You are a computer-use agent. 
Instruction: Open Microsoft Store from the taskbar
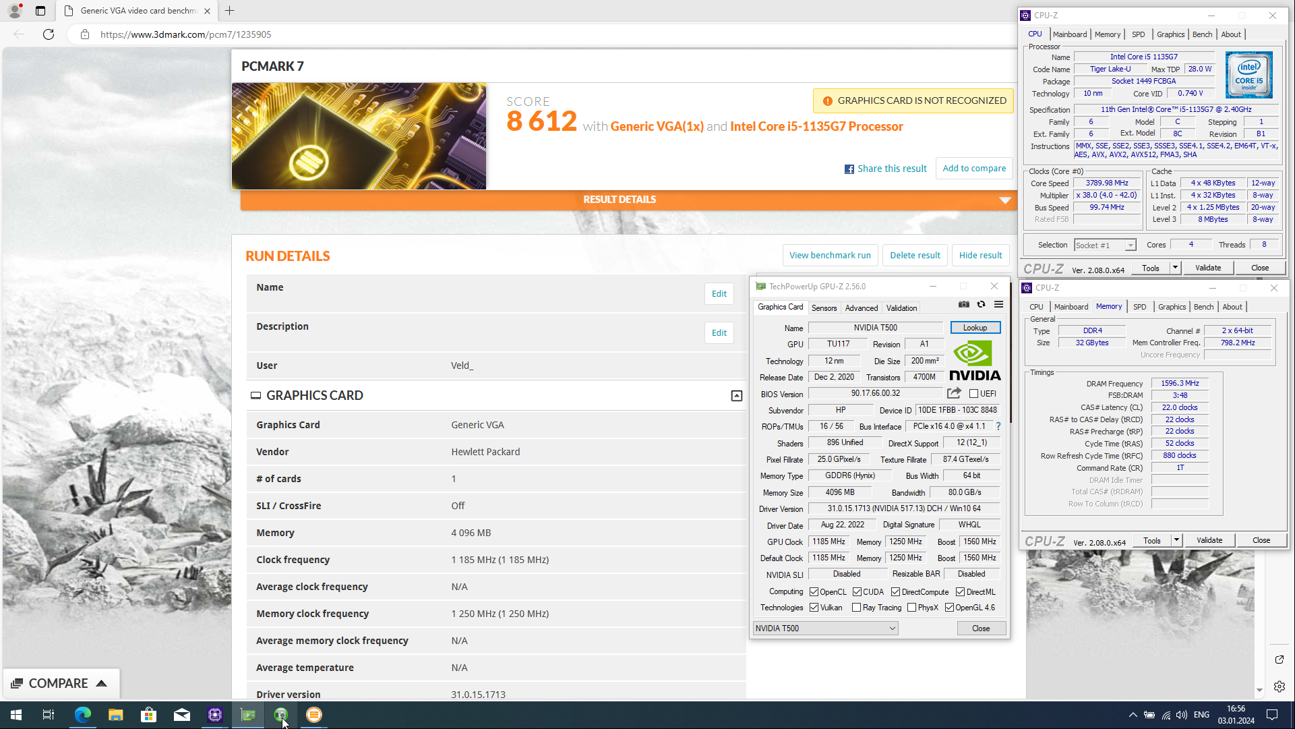(x=148, y=715)
